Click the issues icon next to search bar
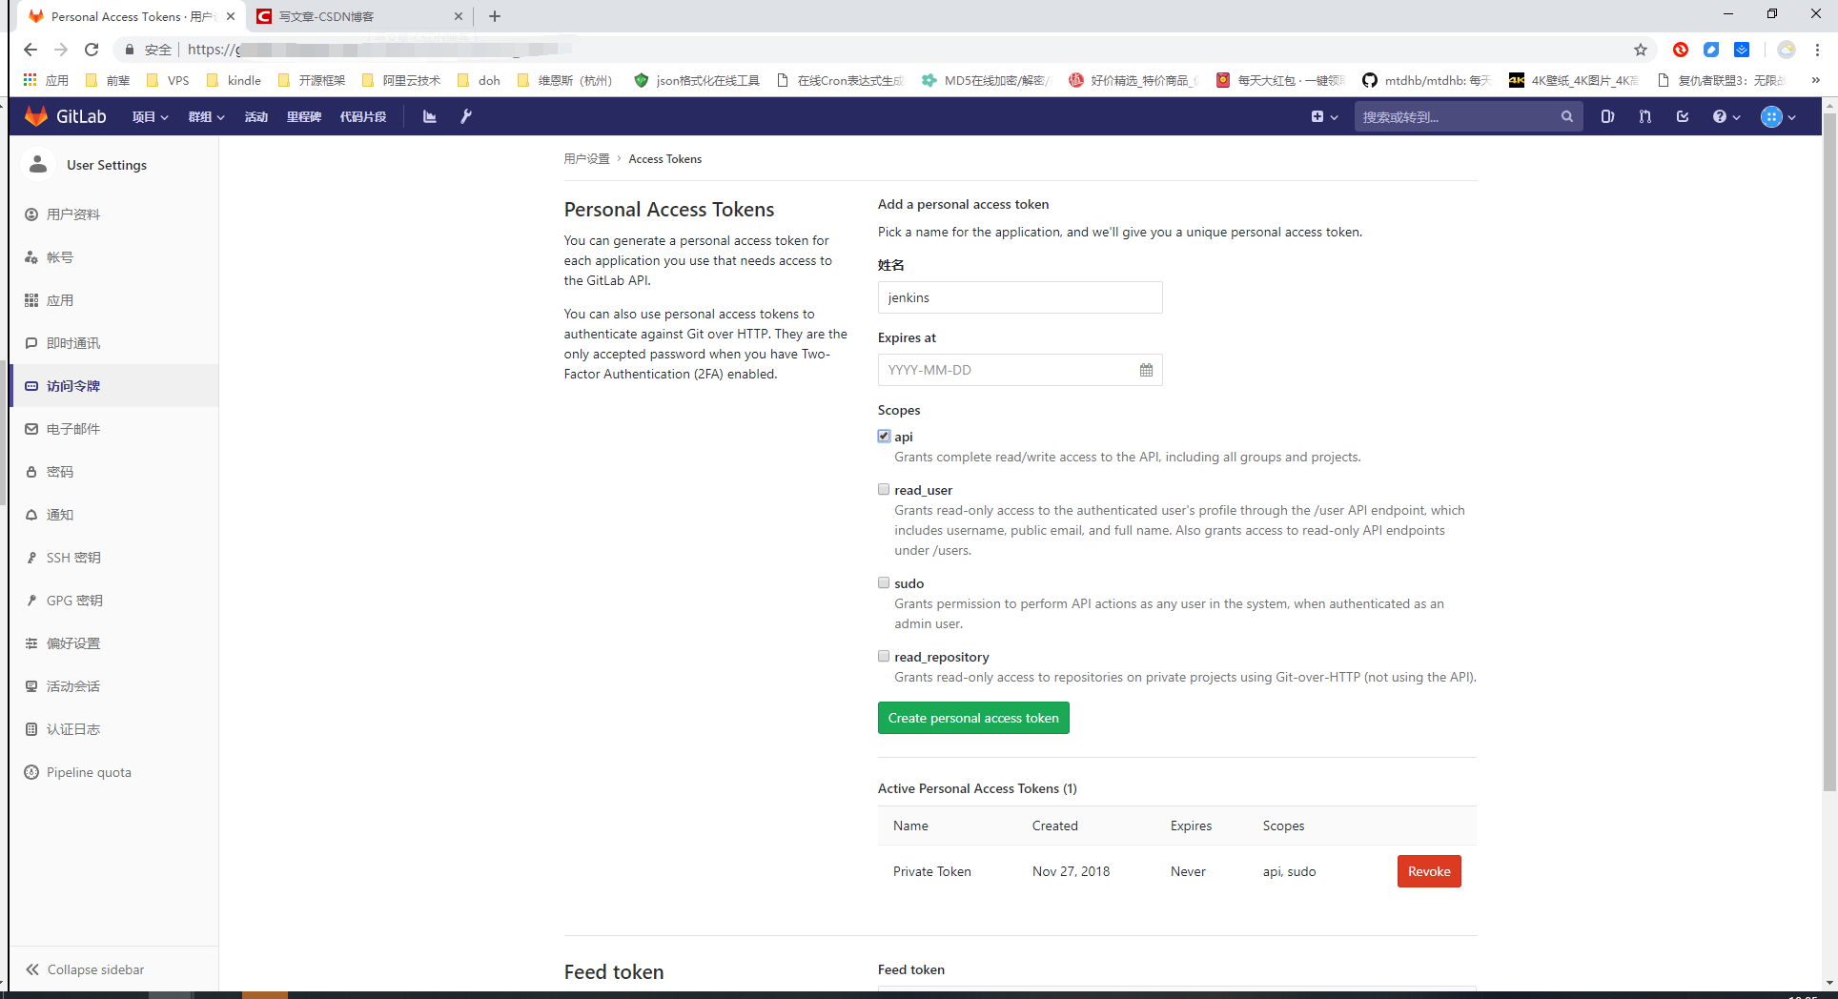 pos(1607,116)
